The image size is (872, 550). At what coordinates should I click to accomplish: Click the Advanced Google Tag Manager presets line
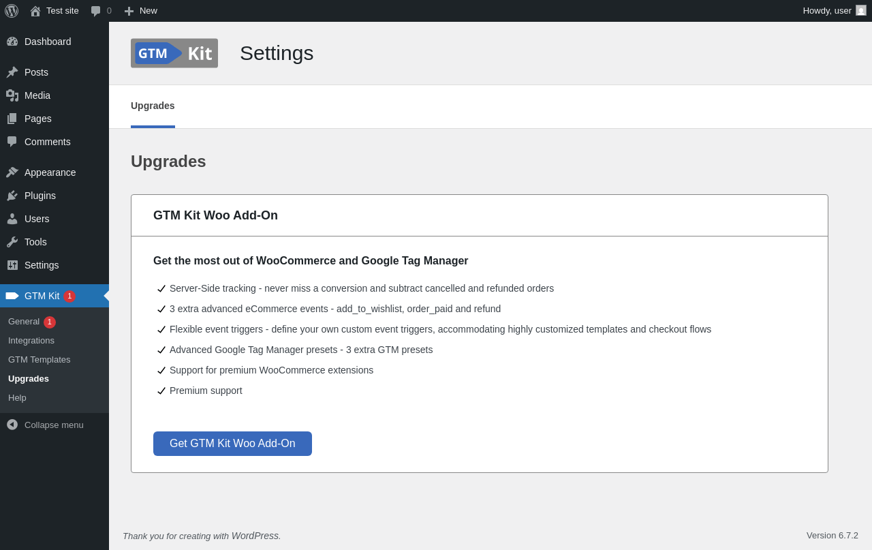pyautogui.click(x=301, y=350)
